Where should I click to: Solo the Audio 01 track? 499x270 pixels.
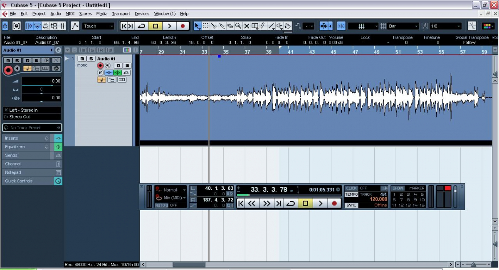91,59
